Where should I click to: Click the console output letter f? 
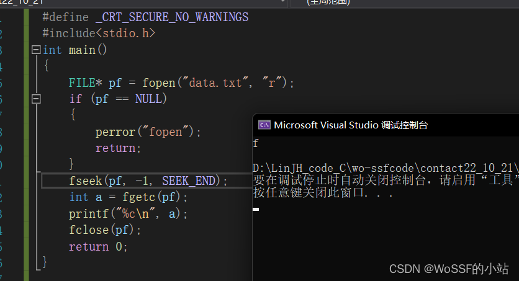(x=256, y=143)
